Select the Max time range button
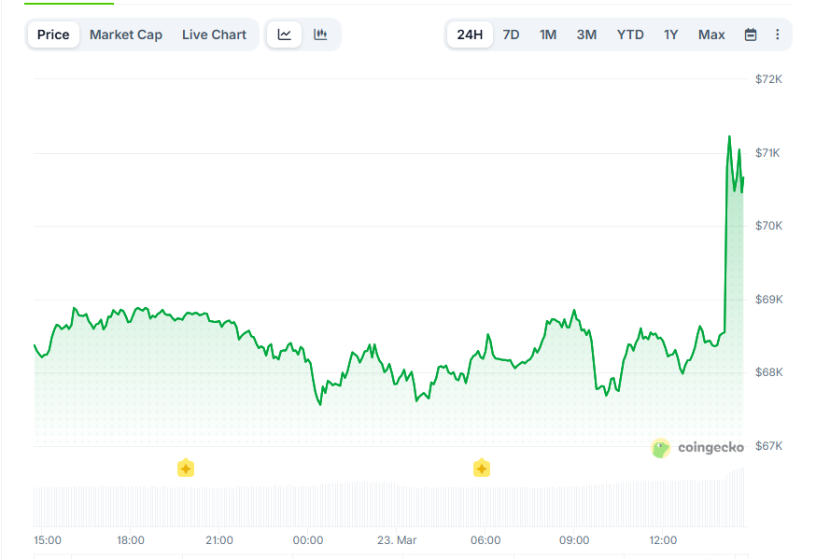This screenshot has height=559, width=816. tap(711, 34)
